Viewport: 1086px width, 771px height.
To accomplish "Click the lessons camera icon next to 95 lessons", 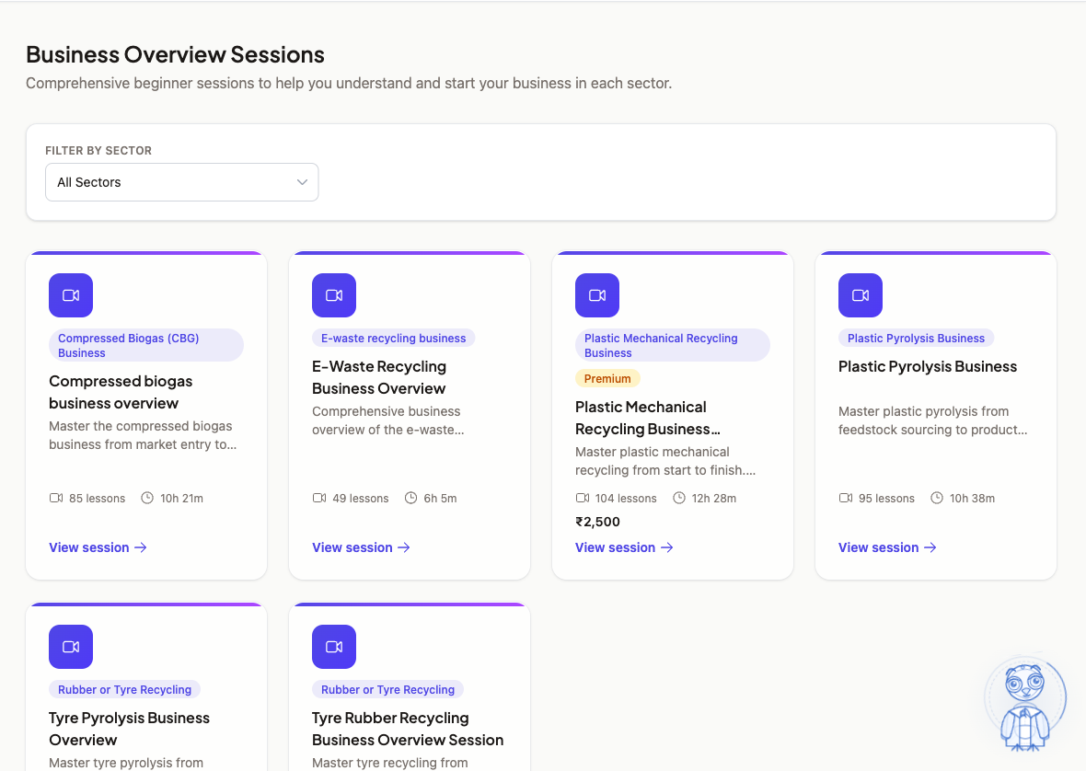I will (846, 498).
